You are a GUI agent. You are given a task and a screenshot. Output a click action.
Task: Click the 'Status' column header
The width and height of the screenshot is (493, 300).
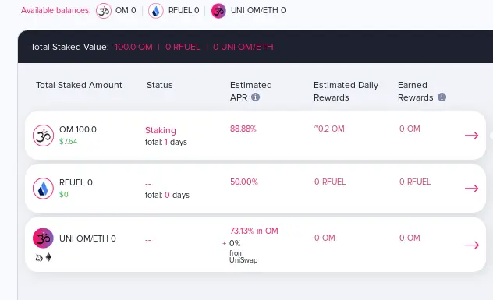[x=160, y=85]
